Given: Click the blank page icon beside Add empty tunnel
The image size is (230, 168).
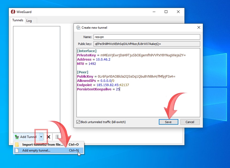Looking at the screenshot, I should (x=17, y=150).
